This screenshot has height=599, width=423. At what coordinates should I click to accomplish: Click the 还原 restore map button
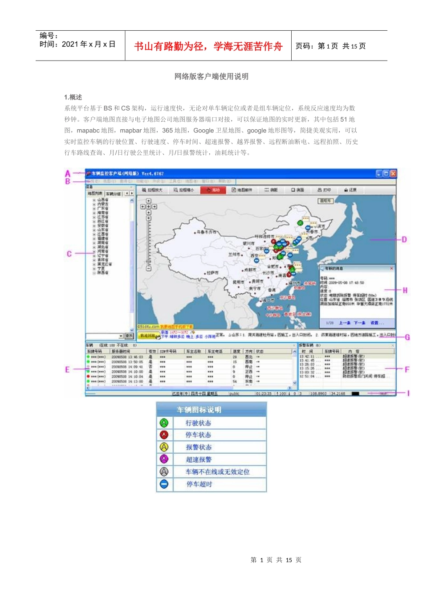(x=350, y=190)
